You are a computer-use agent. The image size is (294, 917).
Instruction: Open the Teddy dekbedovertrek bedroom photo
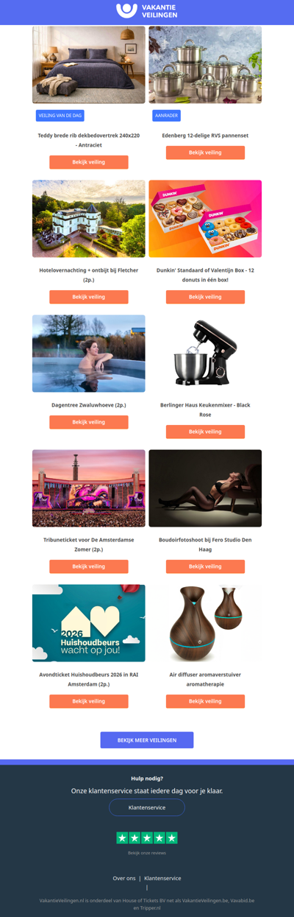[x=89, y=65]
